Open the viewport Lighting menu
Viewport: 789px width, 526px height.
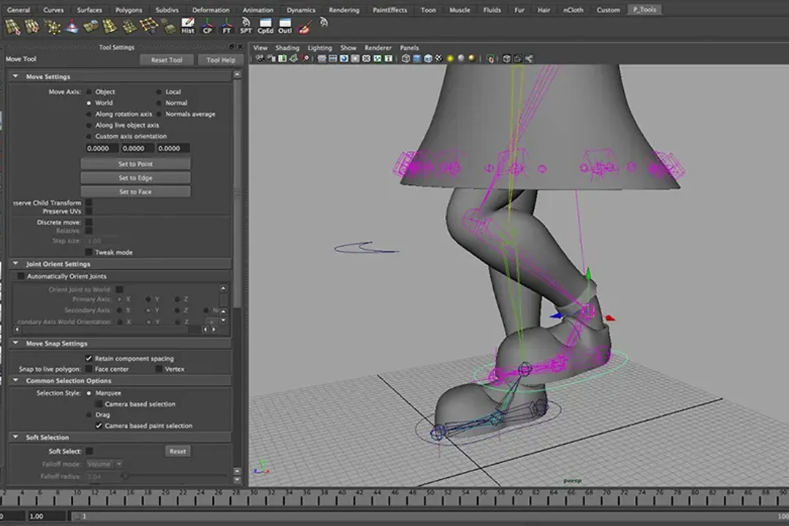(320, 47)
